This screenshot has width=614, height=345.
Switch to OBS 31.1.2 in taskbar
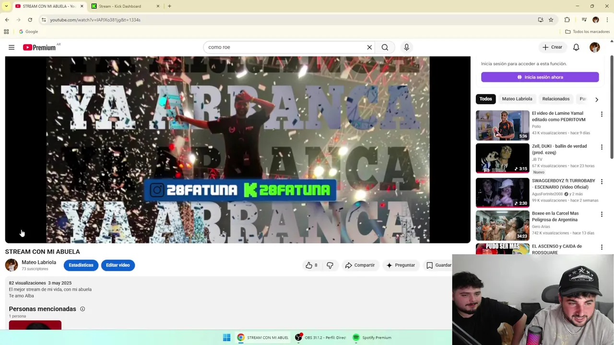click(x=320, y=337)
